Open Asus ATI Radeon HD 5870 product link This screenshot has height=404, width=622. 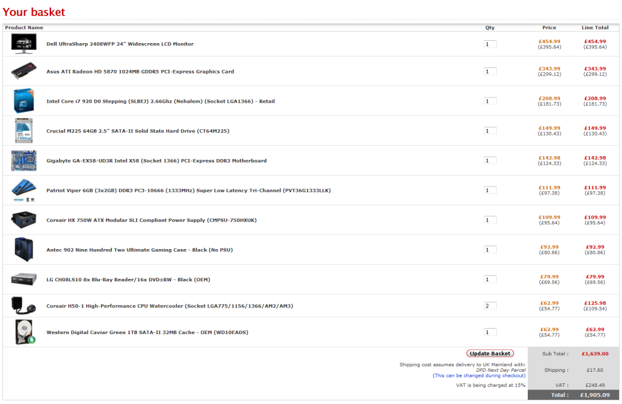(x=140, y=72)
